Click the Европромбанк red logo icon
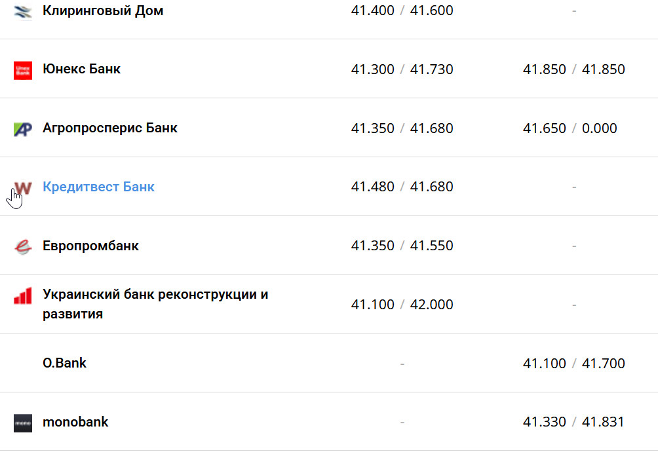The height and width of the screenshot is (456, 658). click(x=23, y=246)
